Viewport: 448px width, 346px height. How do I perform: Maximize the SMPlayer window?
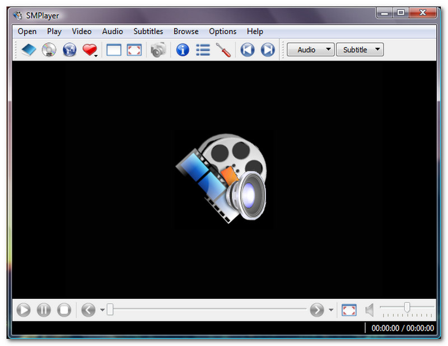(x=401, y=13)
